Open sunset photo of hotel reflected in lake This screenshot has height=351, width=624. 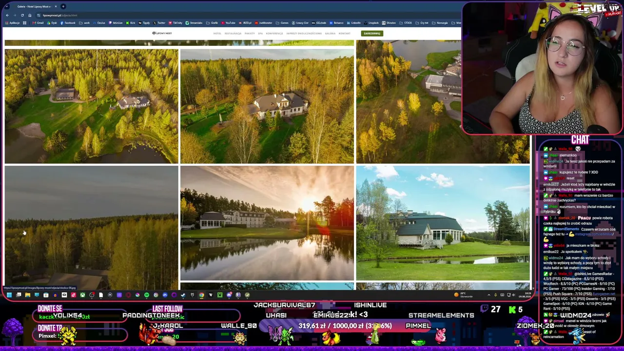point(267,223)
